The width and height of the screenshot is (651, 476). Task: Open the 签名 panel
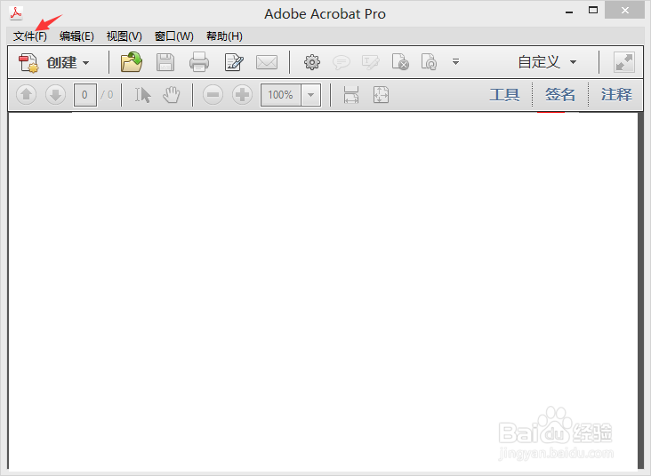pos(560,95)
